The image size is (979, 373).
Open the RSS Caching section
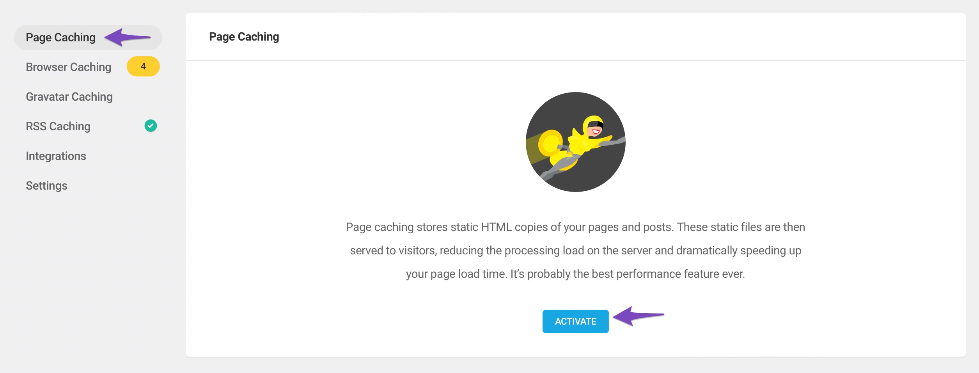[x=58, y=126]
